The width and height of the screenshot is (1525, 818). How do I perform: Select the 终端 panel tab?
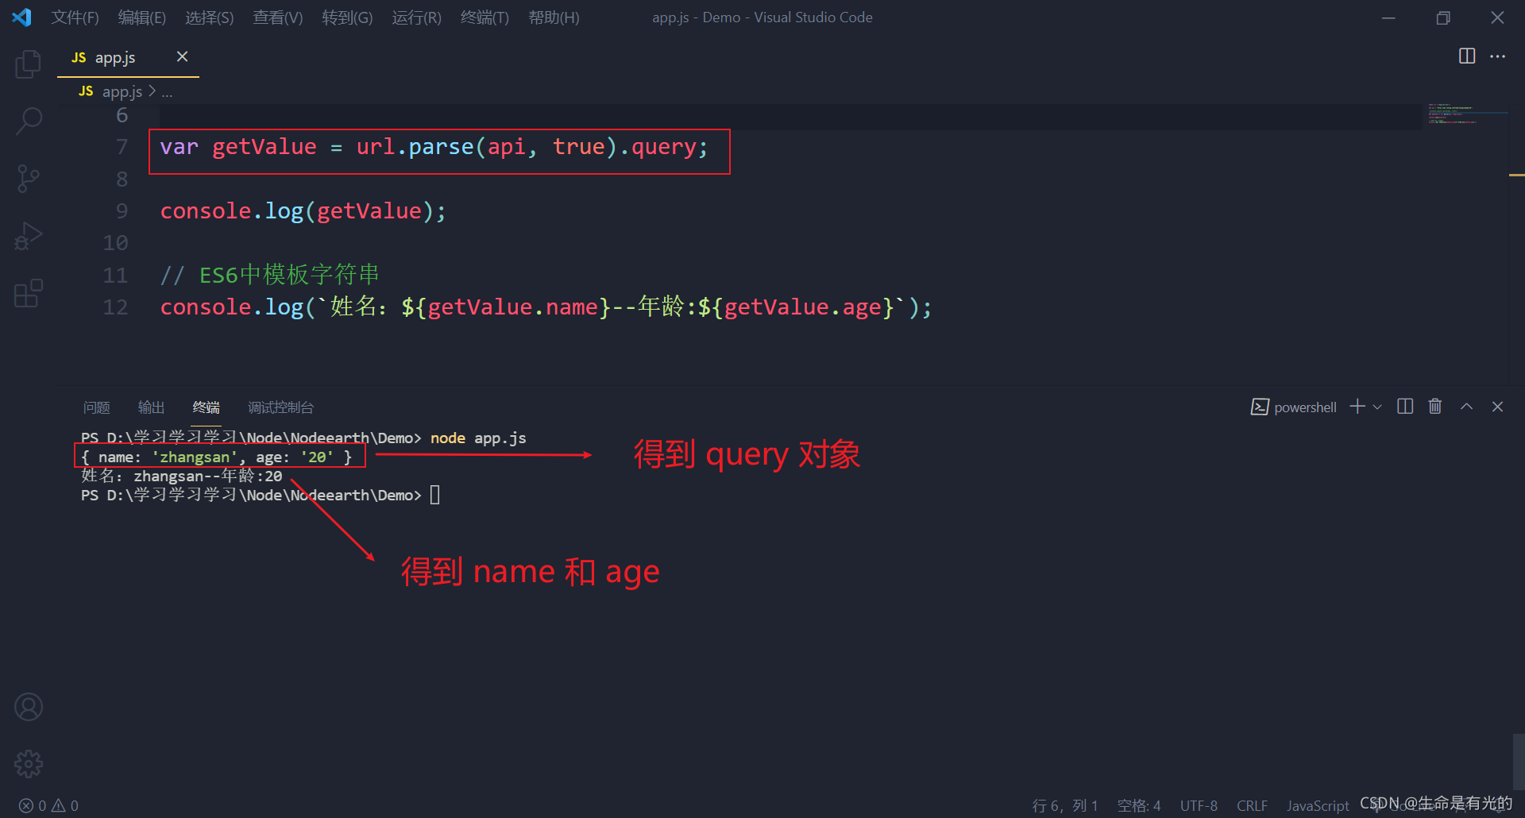tap(206, 407)
